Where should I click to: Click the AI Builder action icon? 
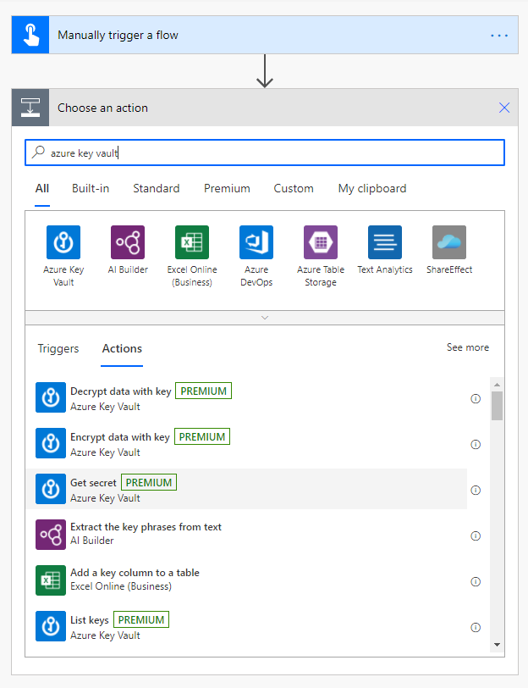click(x=51, y=535)
